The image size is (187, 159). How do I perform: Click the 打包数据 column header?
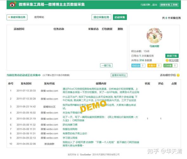pyautogui.click(x=107, y=29)
